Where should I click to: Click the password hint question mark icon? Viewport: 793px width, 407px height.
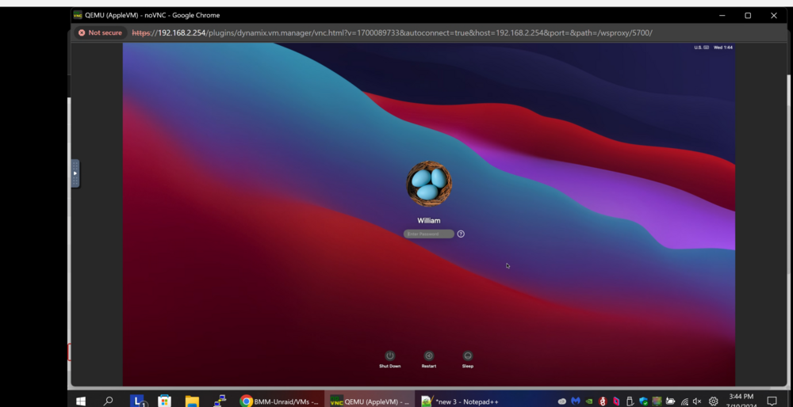461,234
